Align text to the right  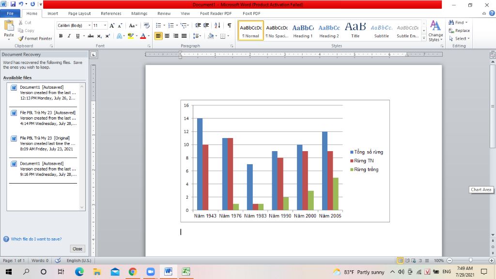pos(175,36)
